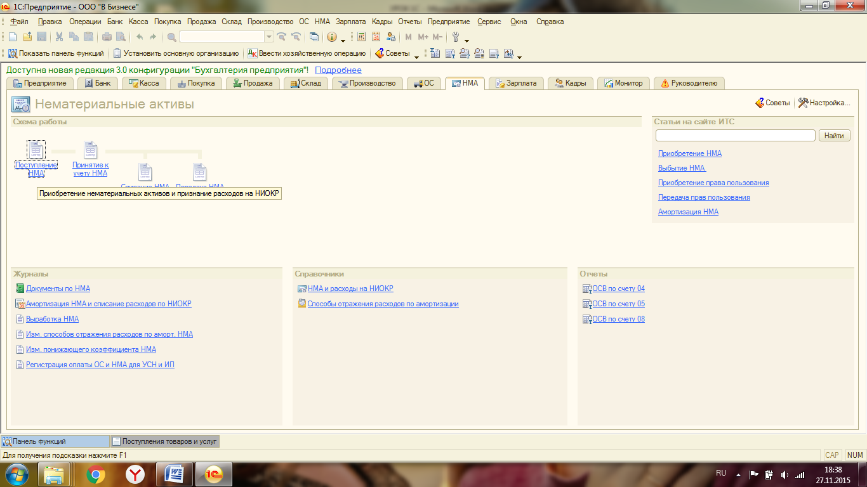
Task: Click the Save diskette toolbar icon
Action: point(41,37)
